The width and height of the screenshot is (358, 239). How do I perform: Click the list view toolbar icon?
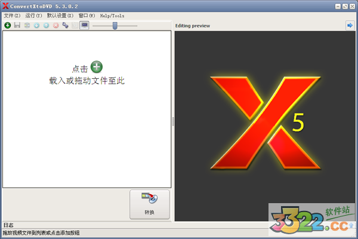click(75, 25)
